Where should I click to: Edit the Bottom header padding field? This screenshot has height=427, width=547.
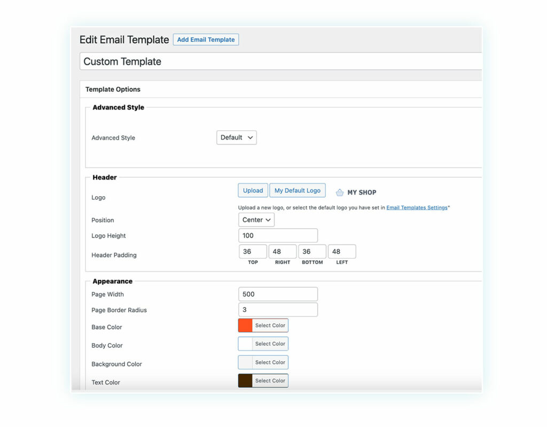tap(312, 252)
